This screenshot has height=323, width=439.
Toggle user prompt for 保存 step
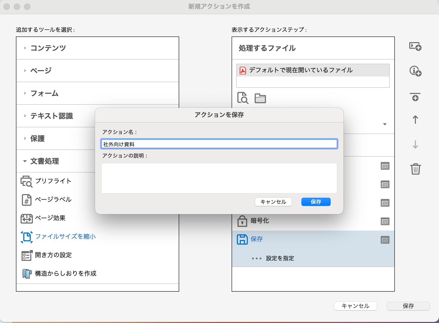coord(385,240)
